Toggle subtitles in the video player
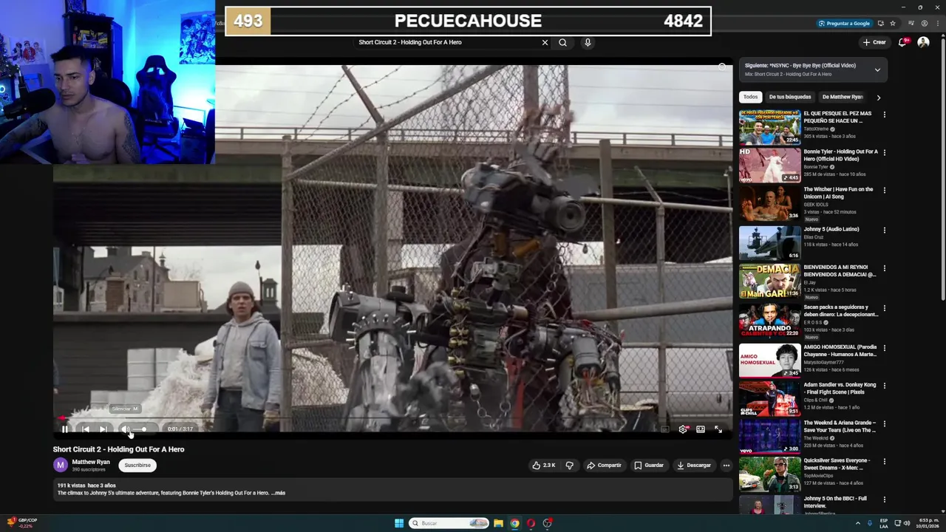 point(665,429)
